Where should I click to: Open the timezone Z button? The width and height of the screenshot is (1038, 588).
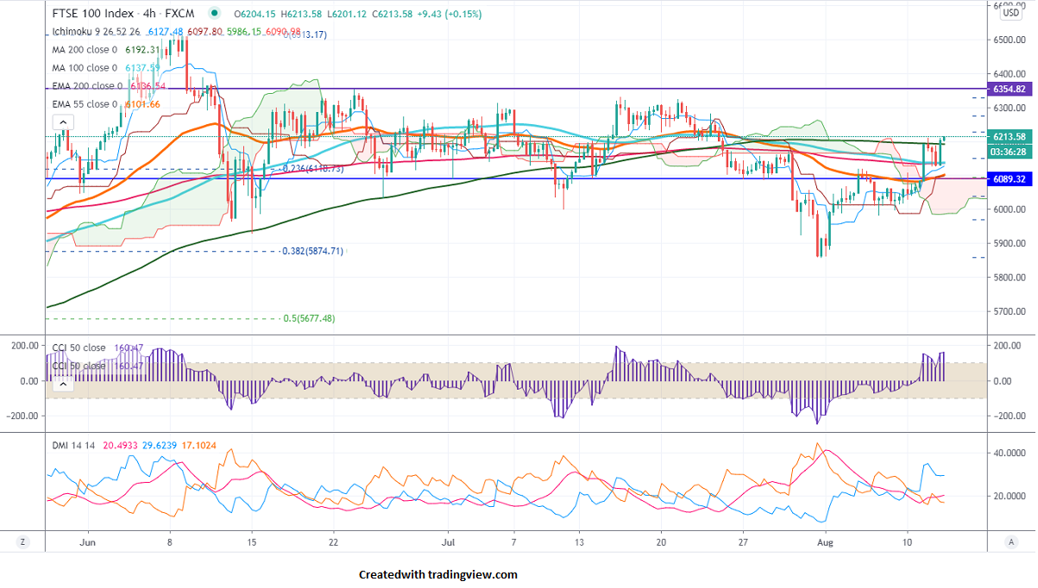[x=22, y=542]
